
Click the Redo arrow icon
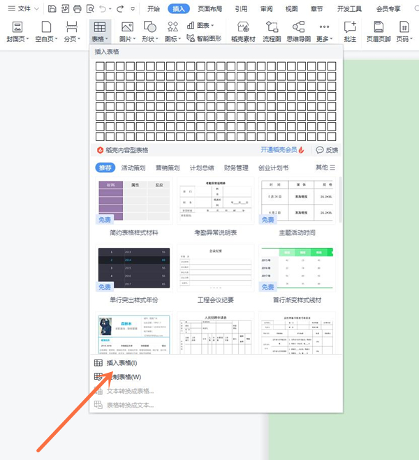pos(120,9)
